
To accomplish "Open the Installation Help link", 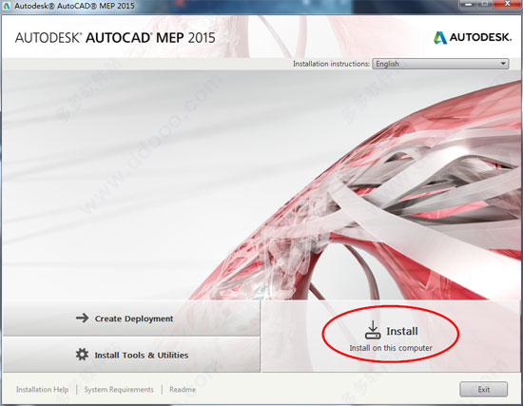I will click(43, 389).
